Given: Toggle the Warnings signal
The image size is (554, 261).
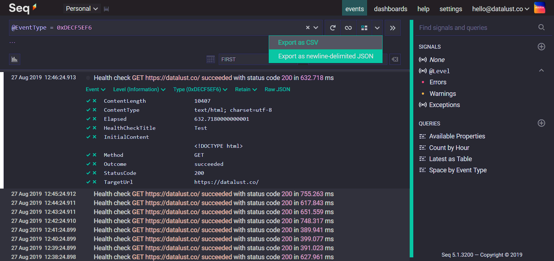Looking at the screenshot, I should (443, 94).
